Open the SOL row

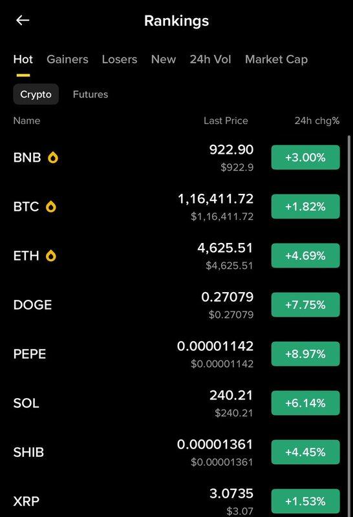176,403
